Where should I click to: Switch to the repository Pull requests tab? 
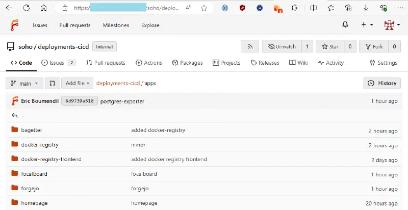106,63
